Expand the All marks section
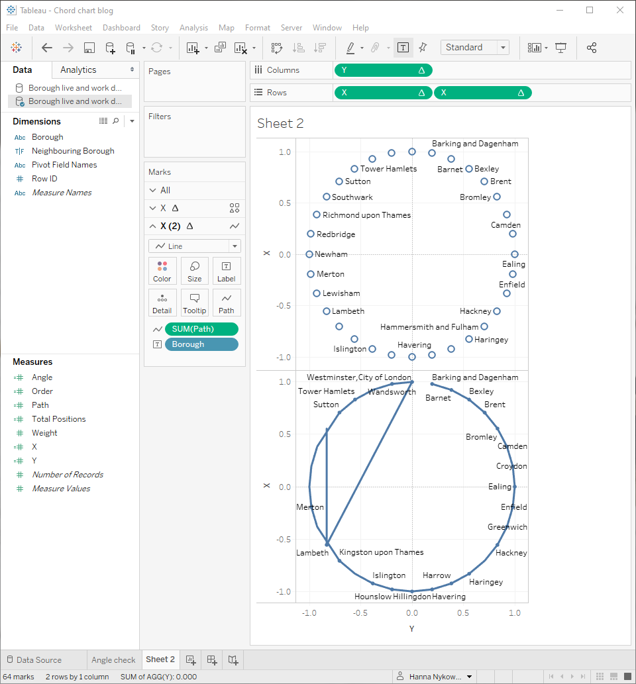The height and width of the screenshot is (684, 636). 152,190
